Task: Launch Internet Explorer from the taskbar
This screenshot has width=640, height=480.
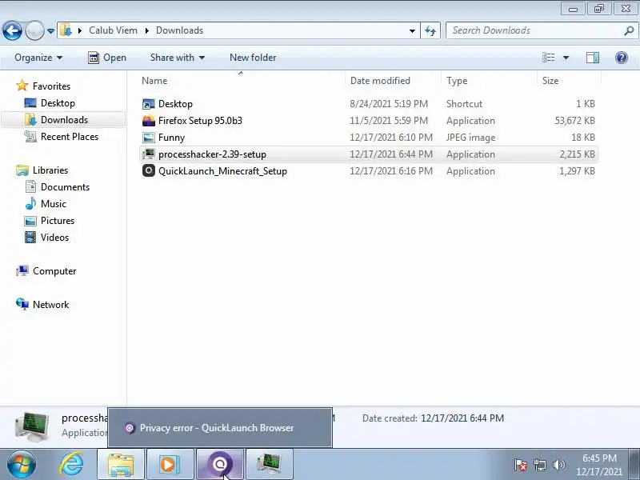Action: (x=71, y=464)
